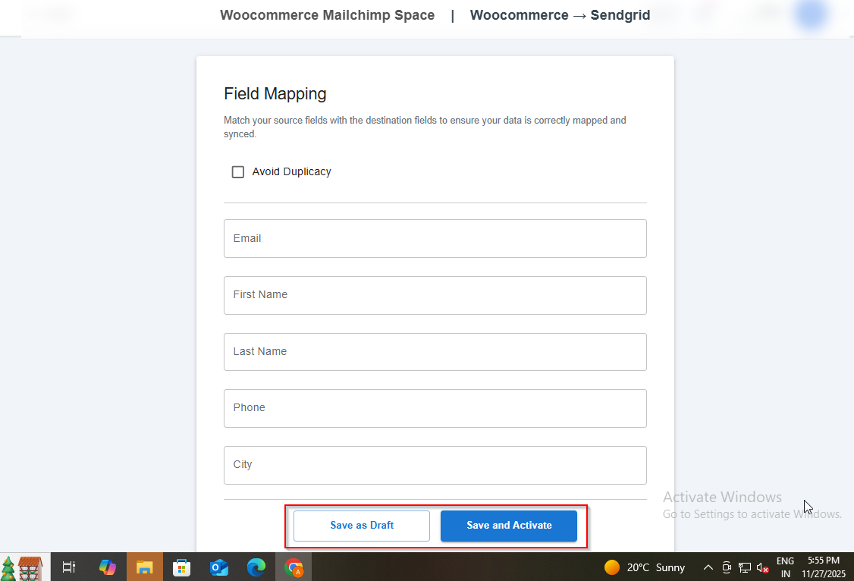The image size is (854, 581).
Task: Click the Phone mapping field
Action: (x=435, y=408)
